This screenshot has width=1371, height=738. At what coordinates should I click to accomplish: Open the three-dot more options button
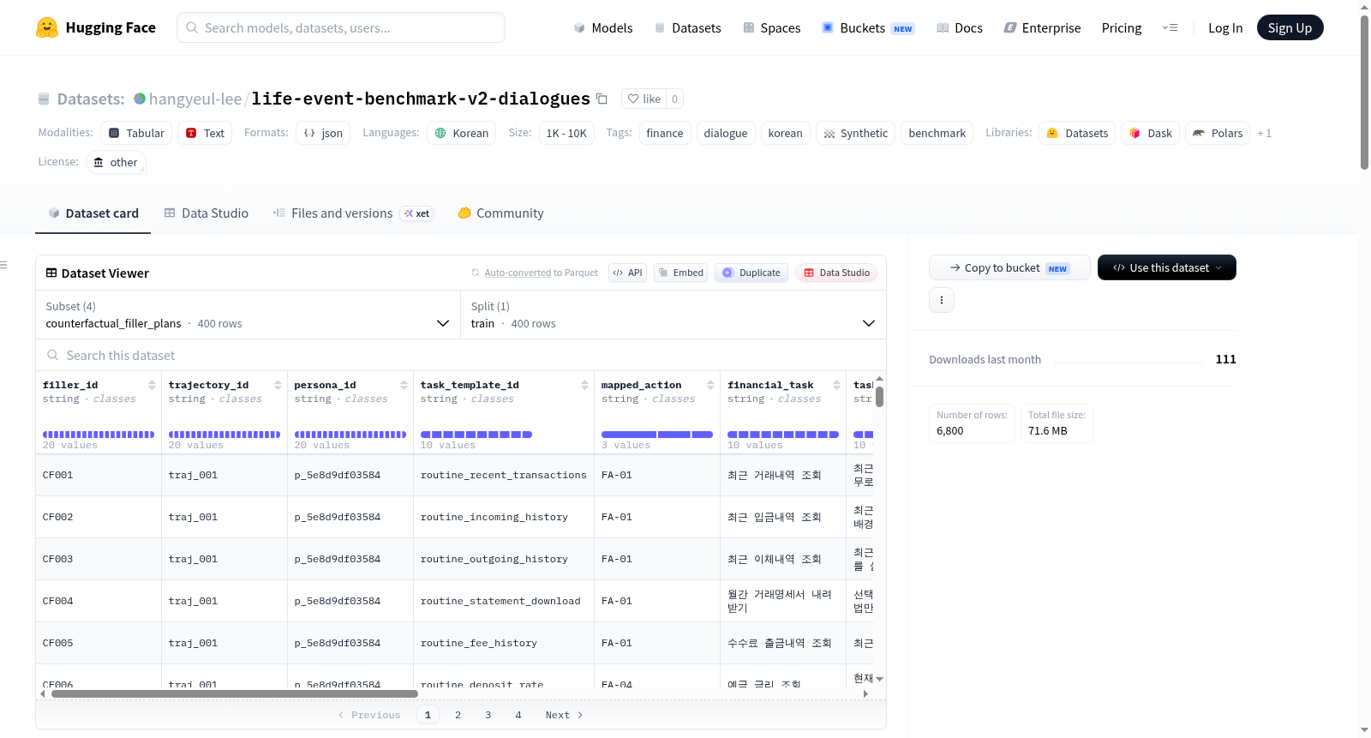942,300
